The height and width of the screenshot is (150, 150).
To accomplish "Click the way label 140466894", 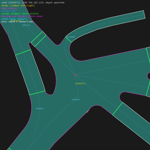I will click(71, 37).
